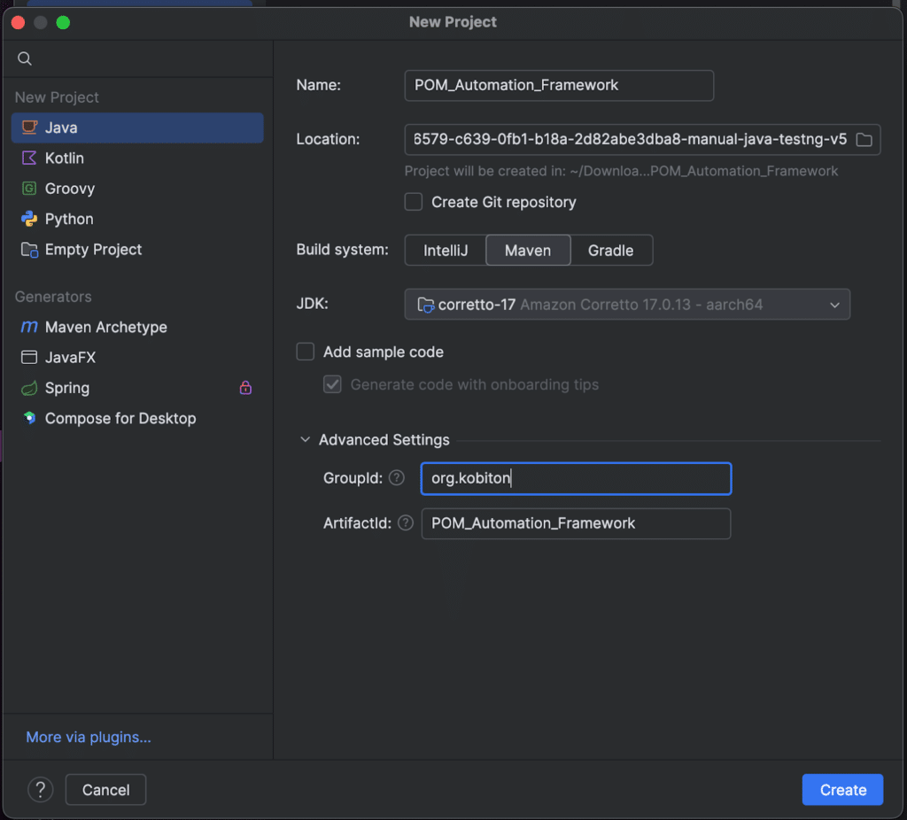The height and width of the screenshot is (820, 907).
Task: Click the Compose for Desktop icon
Action: [29, 418]
